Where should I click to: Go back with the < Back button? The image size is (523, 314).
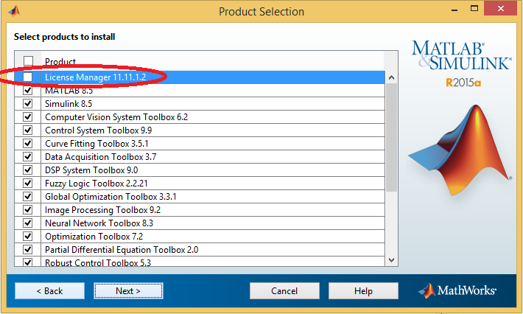(49, 291)
